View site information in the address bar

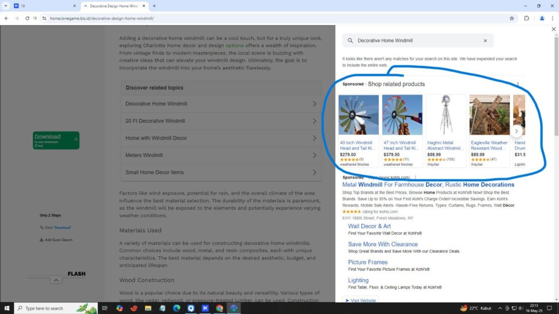click(44, 18)
